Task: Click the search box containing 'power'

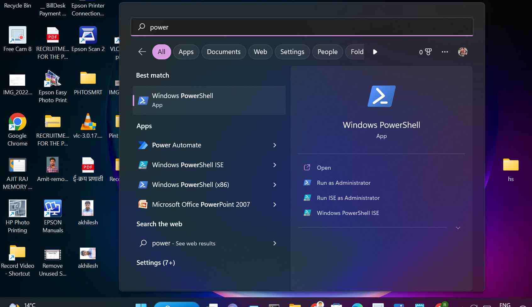Action: 302,27
